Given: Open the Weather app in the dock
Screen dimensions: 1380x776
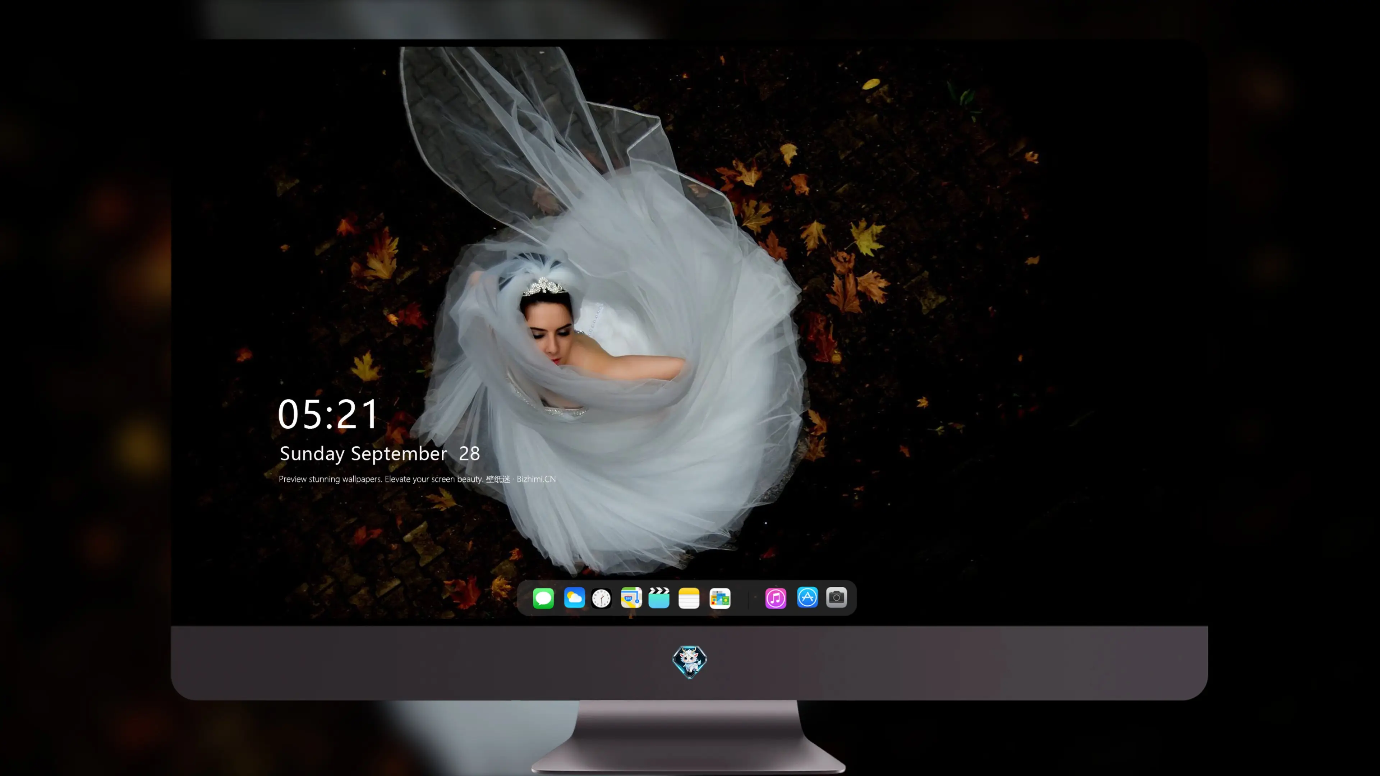Looking at the screenshot, I should (574, 598).
